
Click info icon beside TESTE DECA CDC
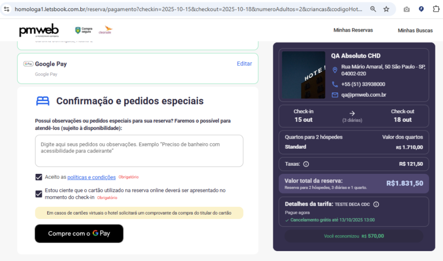[376, 204]
